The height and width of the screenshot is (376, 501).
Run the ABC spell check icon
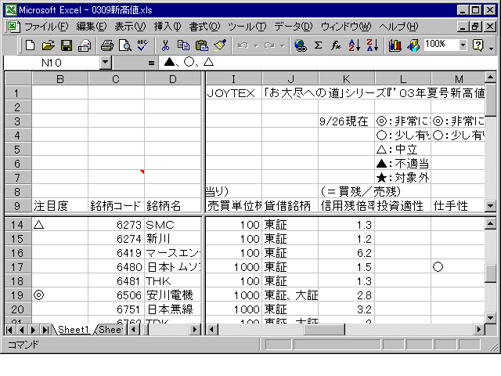(x=142, y=45)
